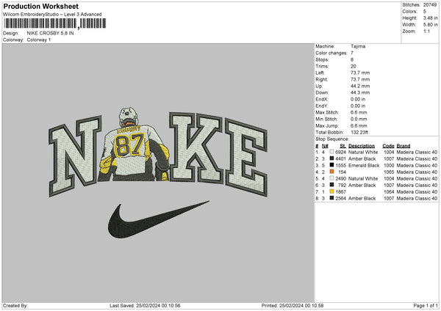Click the 'Wilcom EmbroideryStudio – Level 3 Advanced' line
This screenshot has height=311, width=441.
click(x=52, y=15)
